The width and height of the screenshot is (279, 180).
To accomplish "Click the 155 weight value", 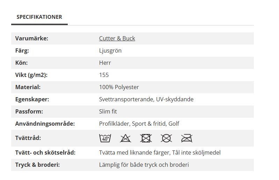I will [x=104, y=75].
